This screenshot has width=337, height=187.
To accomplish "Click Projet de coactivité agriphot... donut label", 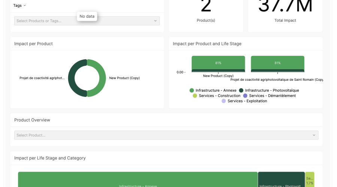I will [x=42, y=78].
